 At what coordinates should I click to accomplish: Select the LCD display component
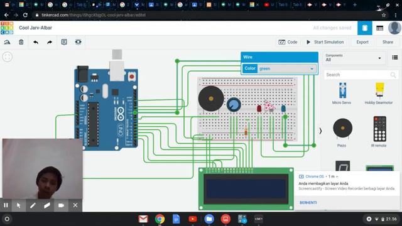(x=246, y=189)
